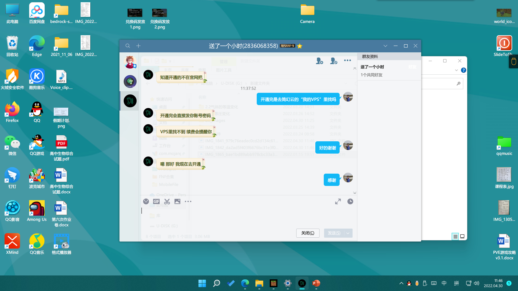The image size is (518, 291).
Task: Switch File Explorer to details view
Action: pos(455,236)
